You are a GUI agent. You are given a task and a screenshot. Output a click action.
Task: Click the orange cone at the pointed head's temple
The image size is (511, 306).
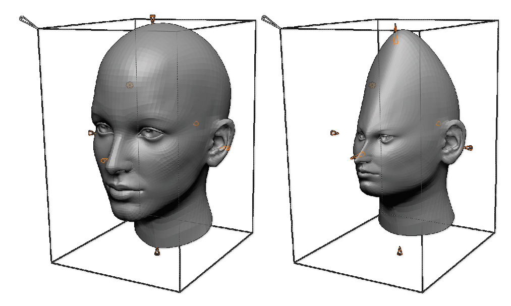click(439, 124)
